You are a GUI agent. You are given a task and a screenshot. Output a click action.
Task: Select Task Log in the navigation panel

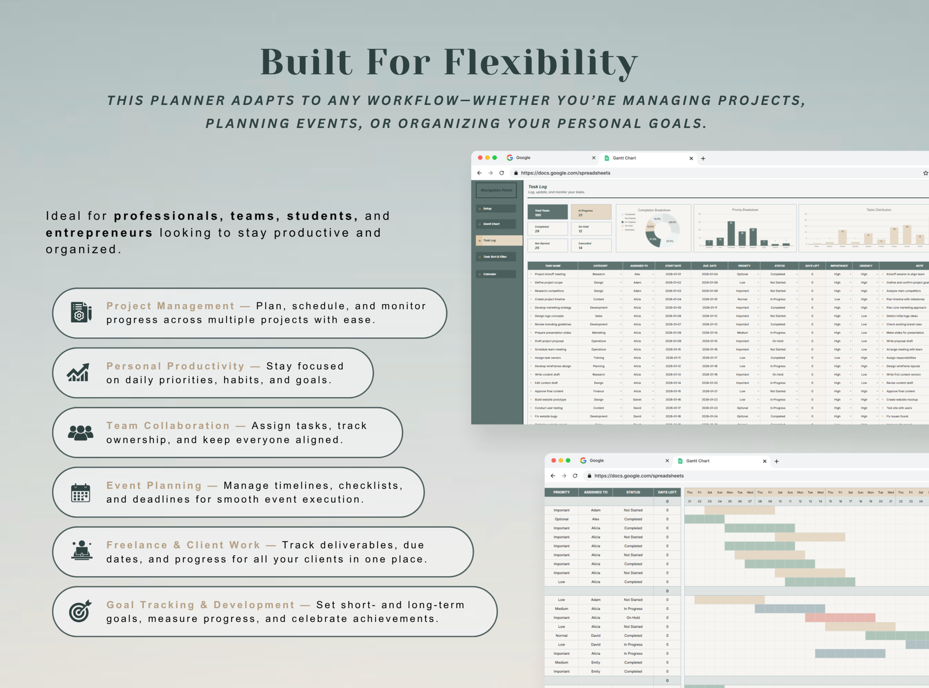pos(499,240)
